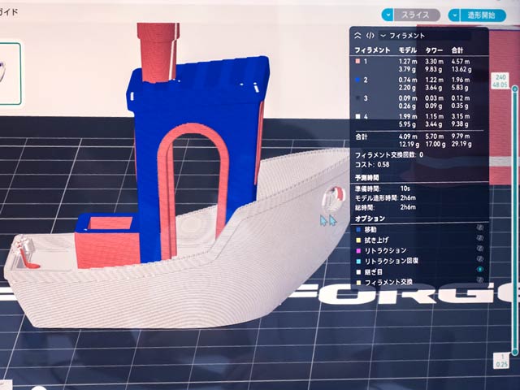Toggle visibility of フィラメント交換
The width and height of the screenshot is (520, 390).
coord(479,279)
